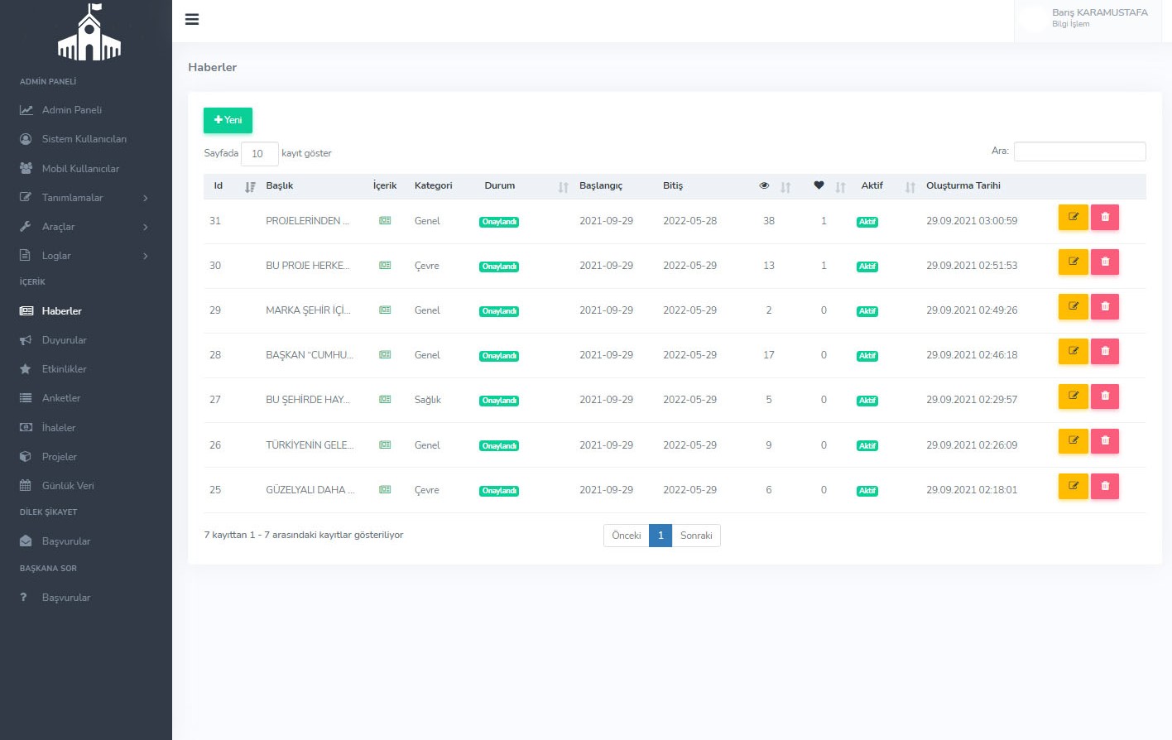Open content icon for BAŞKAN CUMHU row
Image resolution: width=1172 pixels, height=740 pixels.
coord(385,355)
